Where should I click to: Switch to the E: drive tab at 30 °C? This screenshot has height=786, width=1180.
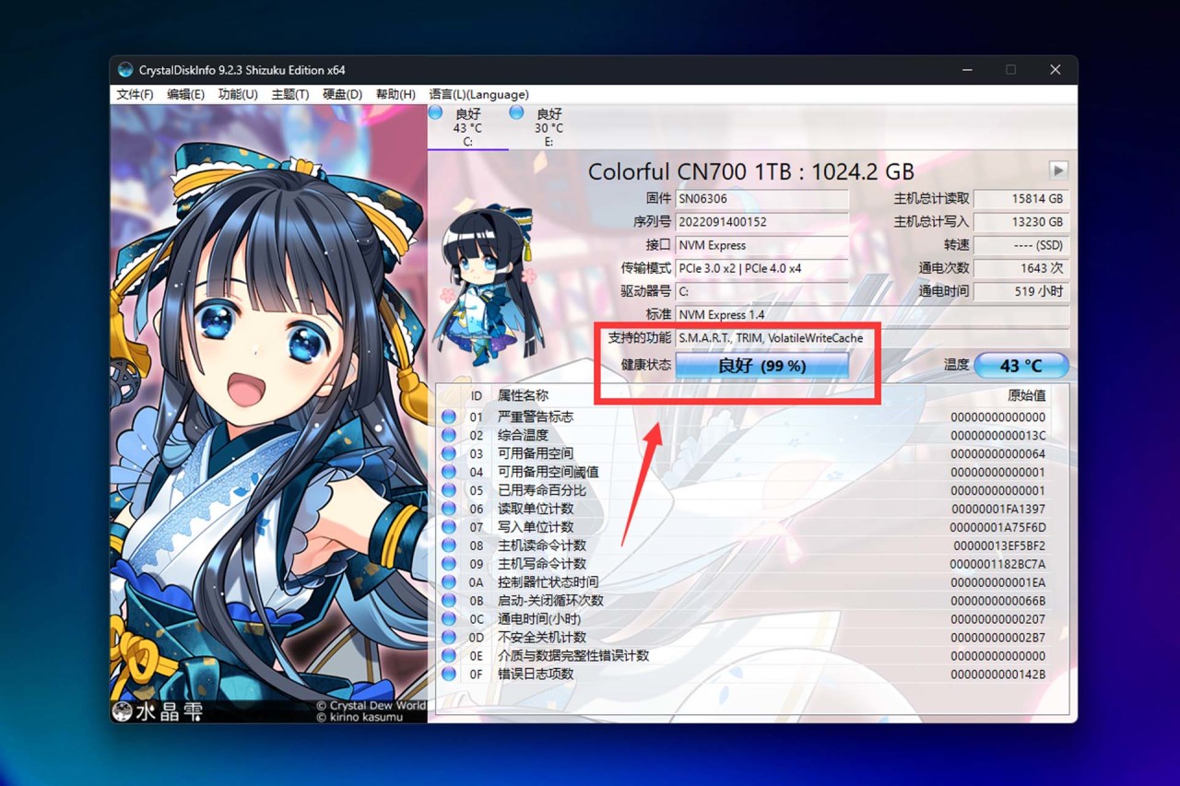coord(549,127)
